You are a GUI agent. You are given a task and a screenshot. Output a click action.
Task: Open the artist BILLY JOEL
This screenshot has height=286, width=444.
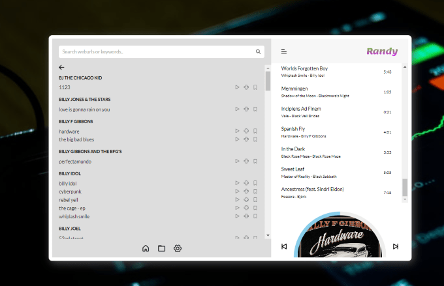(x=70, y=229)
